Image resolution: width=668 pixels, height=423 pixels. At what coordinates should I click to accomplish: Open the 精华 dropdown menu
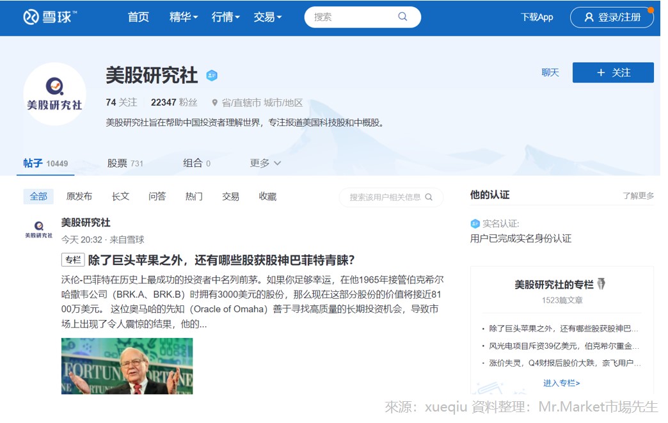click(x=184, y=17)
